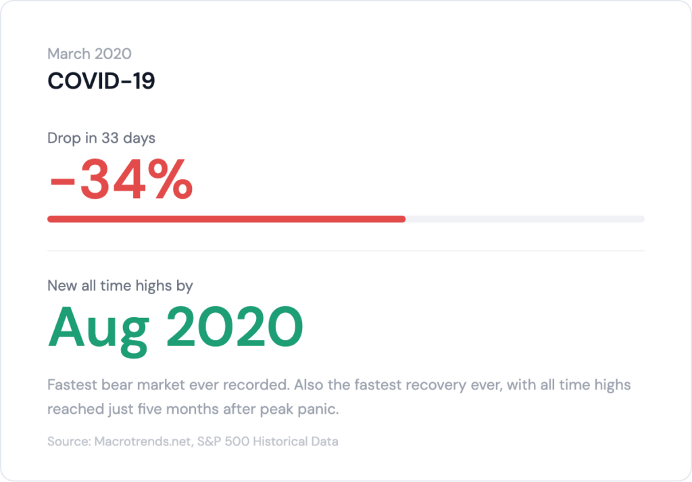Click the green word "Aug"
Screen dimensions: 692x482
[x=98, y=329]
